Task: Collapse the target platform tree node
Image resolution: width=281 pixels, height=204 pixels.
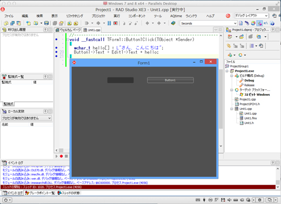Action: point(232,90)
